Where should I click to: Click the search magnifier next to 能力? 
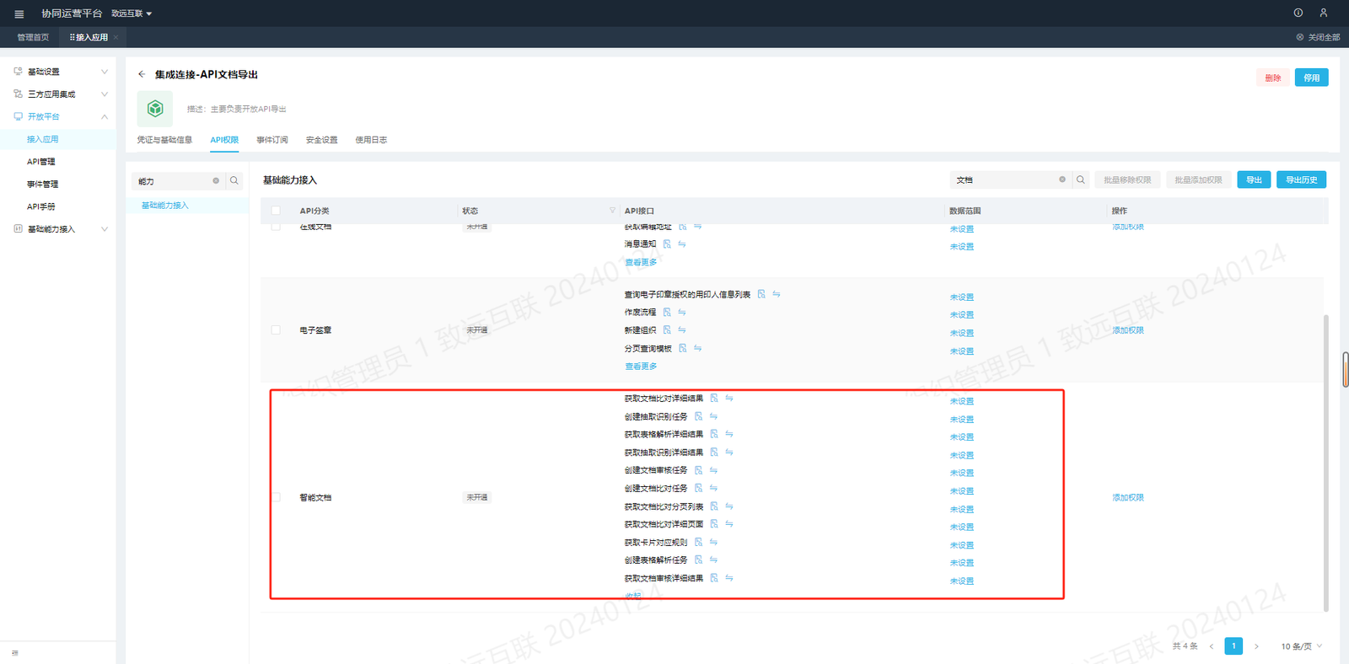coord(234,180)
